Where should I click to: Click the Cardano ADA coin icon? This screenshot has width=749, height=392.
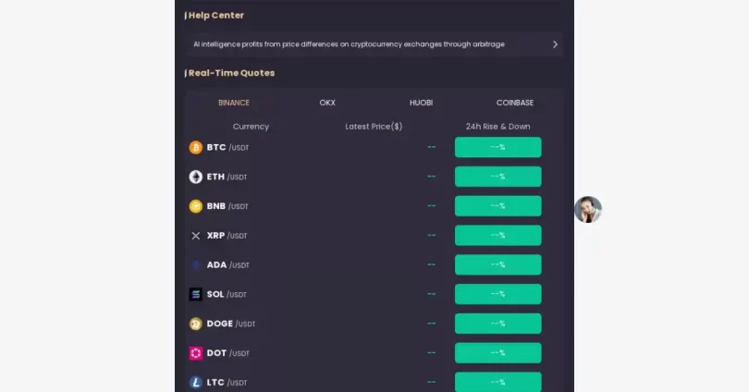[x=196, y=264]
